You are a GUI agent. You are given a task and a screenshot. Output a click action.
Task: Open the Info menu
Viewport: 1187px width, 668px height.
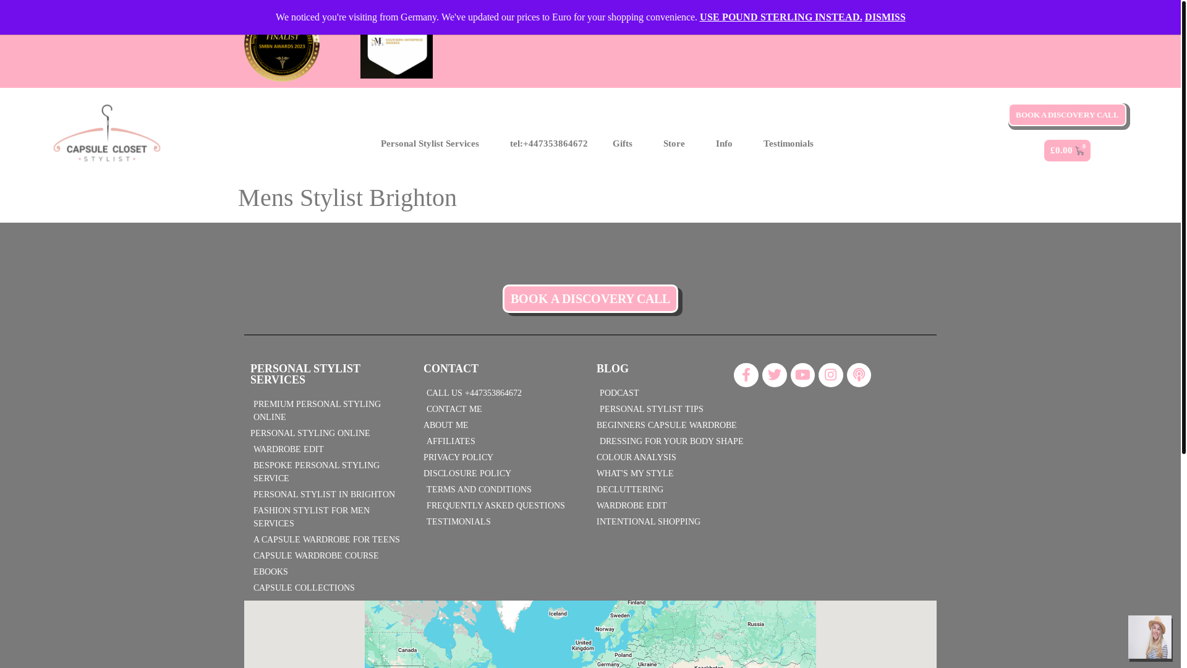click(x=724, y=143)
